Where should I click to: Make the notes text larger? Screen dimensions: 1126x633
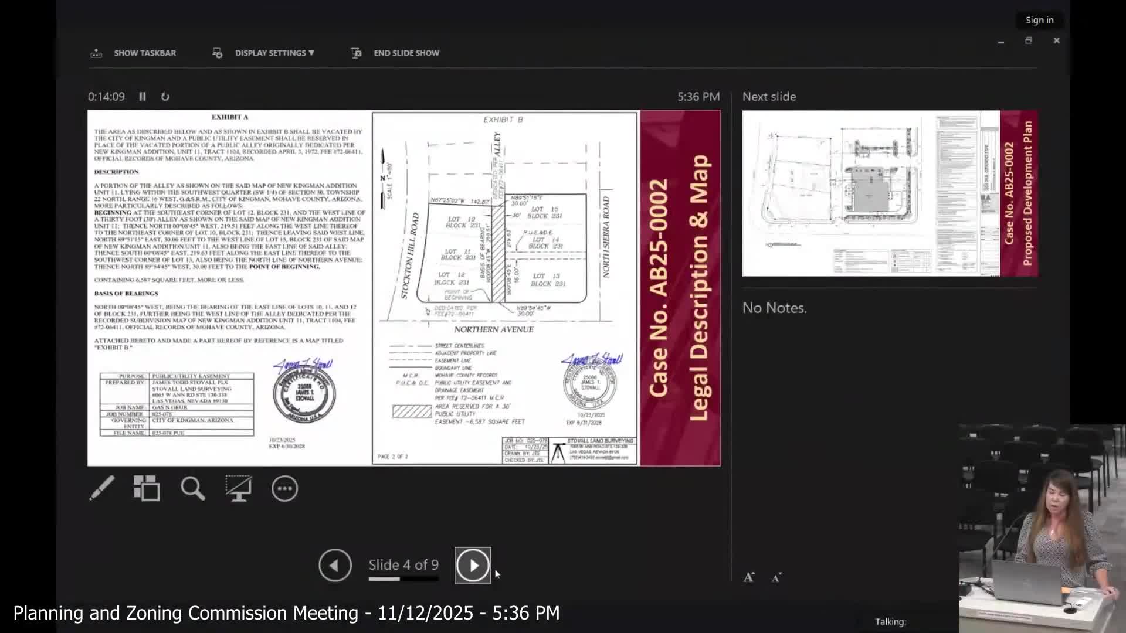coord(749,577)
